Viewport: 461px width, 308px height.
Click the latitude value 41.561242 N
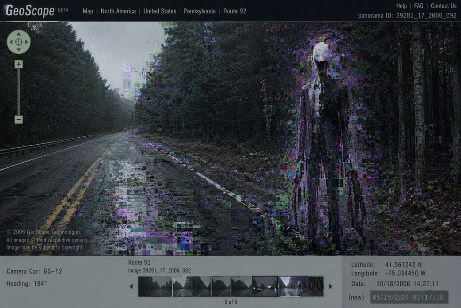point(403,265)
